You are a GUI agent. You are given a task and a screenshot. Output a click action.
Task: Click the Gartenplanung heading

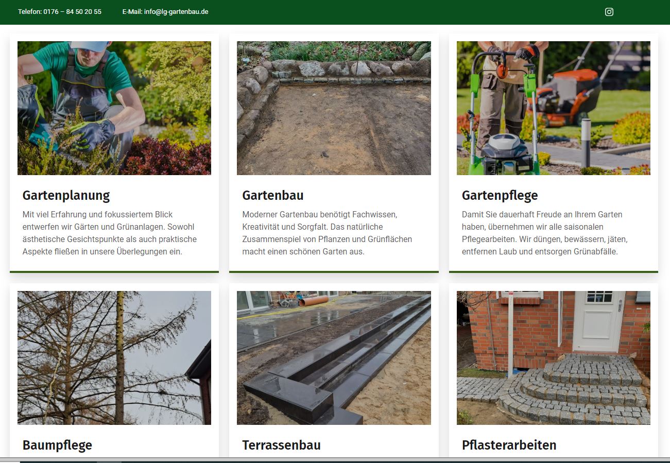[66, 196]
